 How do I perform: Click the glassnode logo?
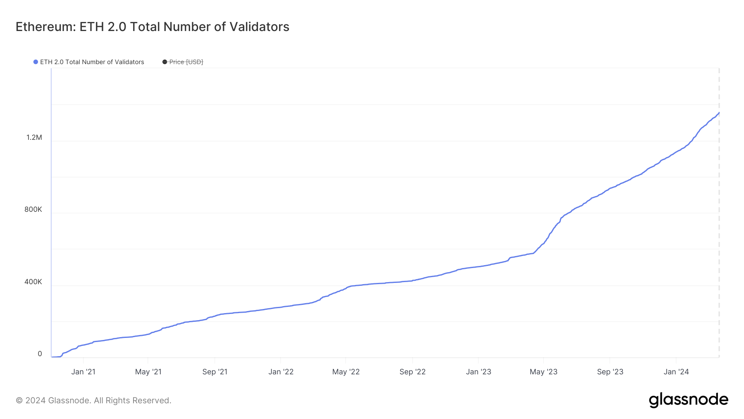pos(688,400)
